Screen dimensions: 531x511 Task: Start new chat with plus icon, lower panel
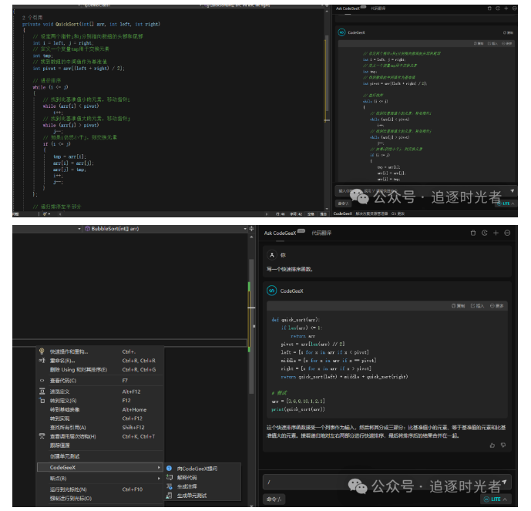click(x=496, y=233)
